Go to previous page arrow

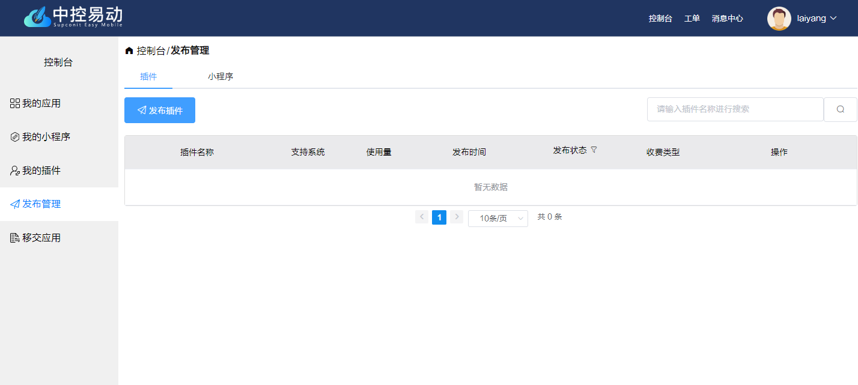coord(422,217)
